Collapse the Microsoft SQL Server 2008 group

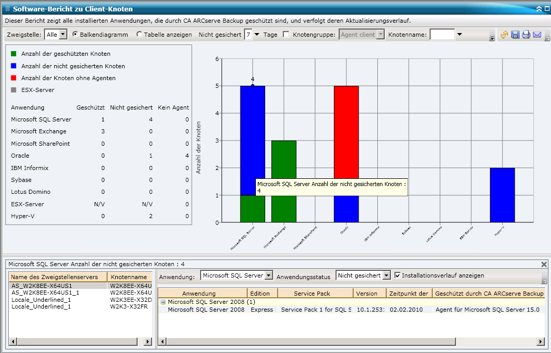click(x=163, y=302)
